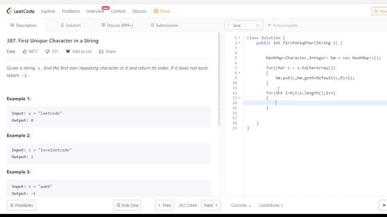This screenshot has width=387, height=217.
Task: Click the LeetCode logo
Action: coord(21,11)
